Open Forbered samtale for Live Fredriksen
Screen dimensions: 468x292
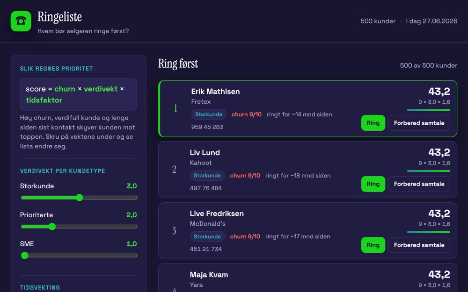(419, 245)
